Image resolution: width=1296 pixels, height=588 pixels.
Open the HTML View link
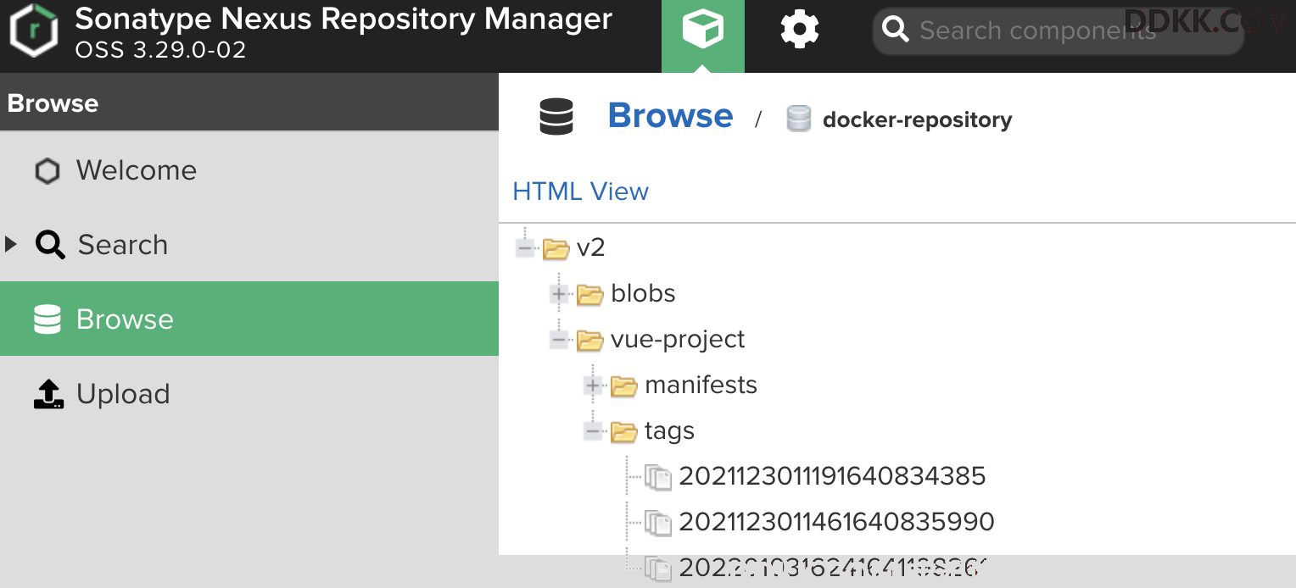581,191
